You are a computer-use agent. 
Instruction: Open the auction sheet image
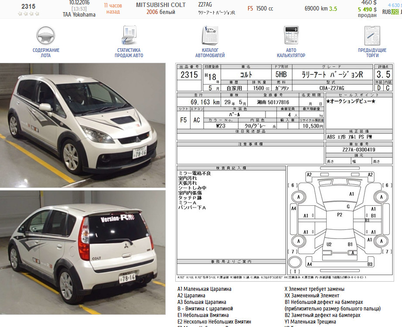(x=285, y=172)
